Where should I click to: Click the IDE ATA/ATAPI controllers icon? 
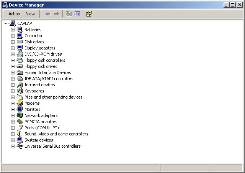click(x=20, y=79)
